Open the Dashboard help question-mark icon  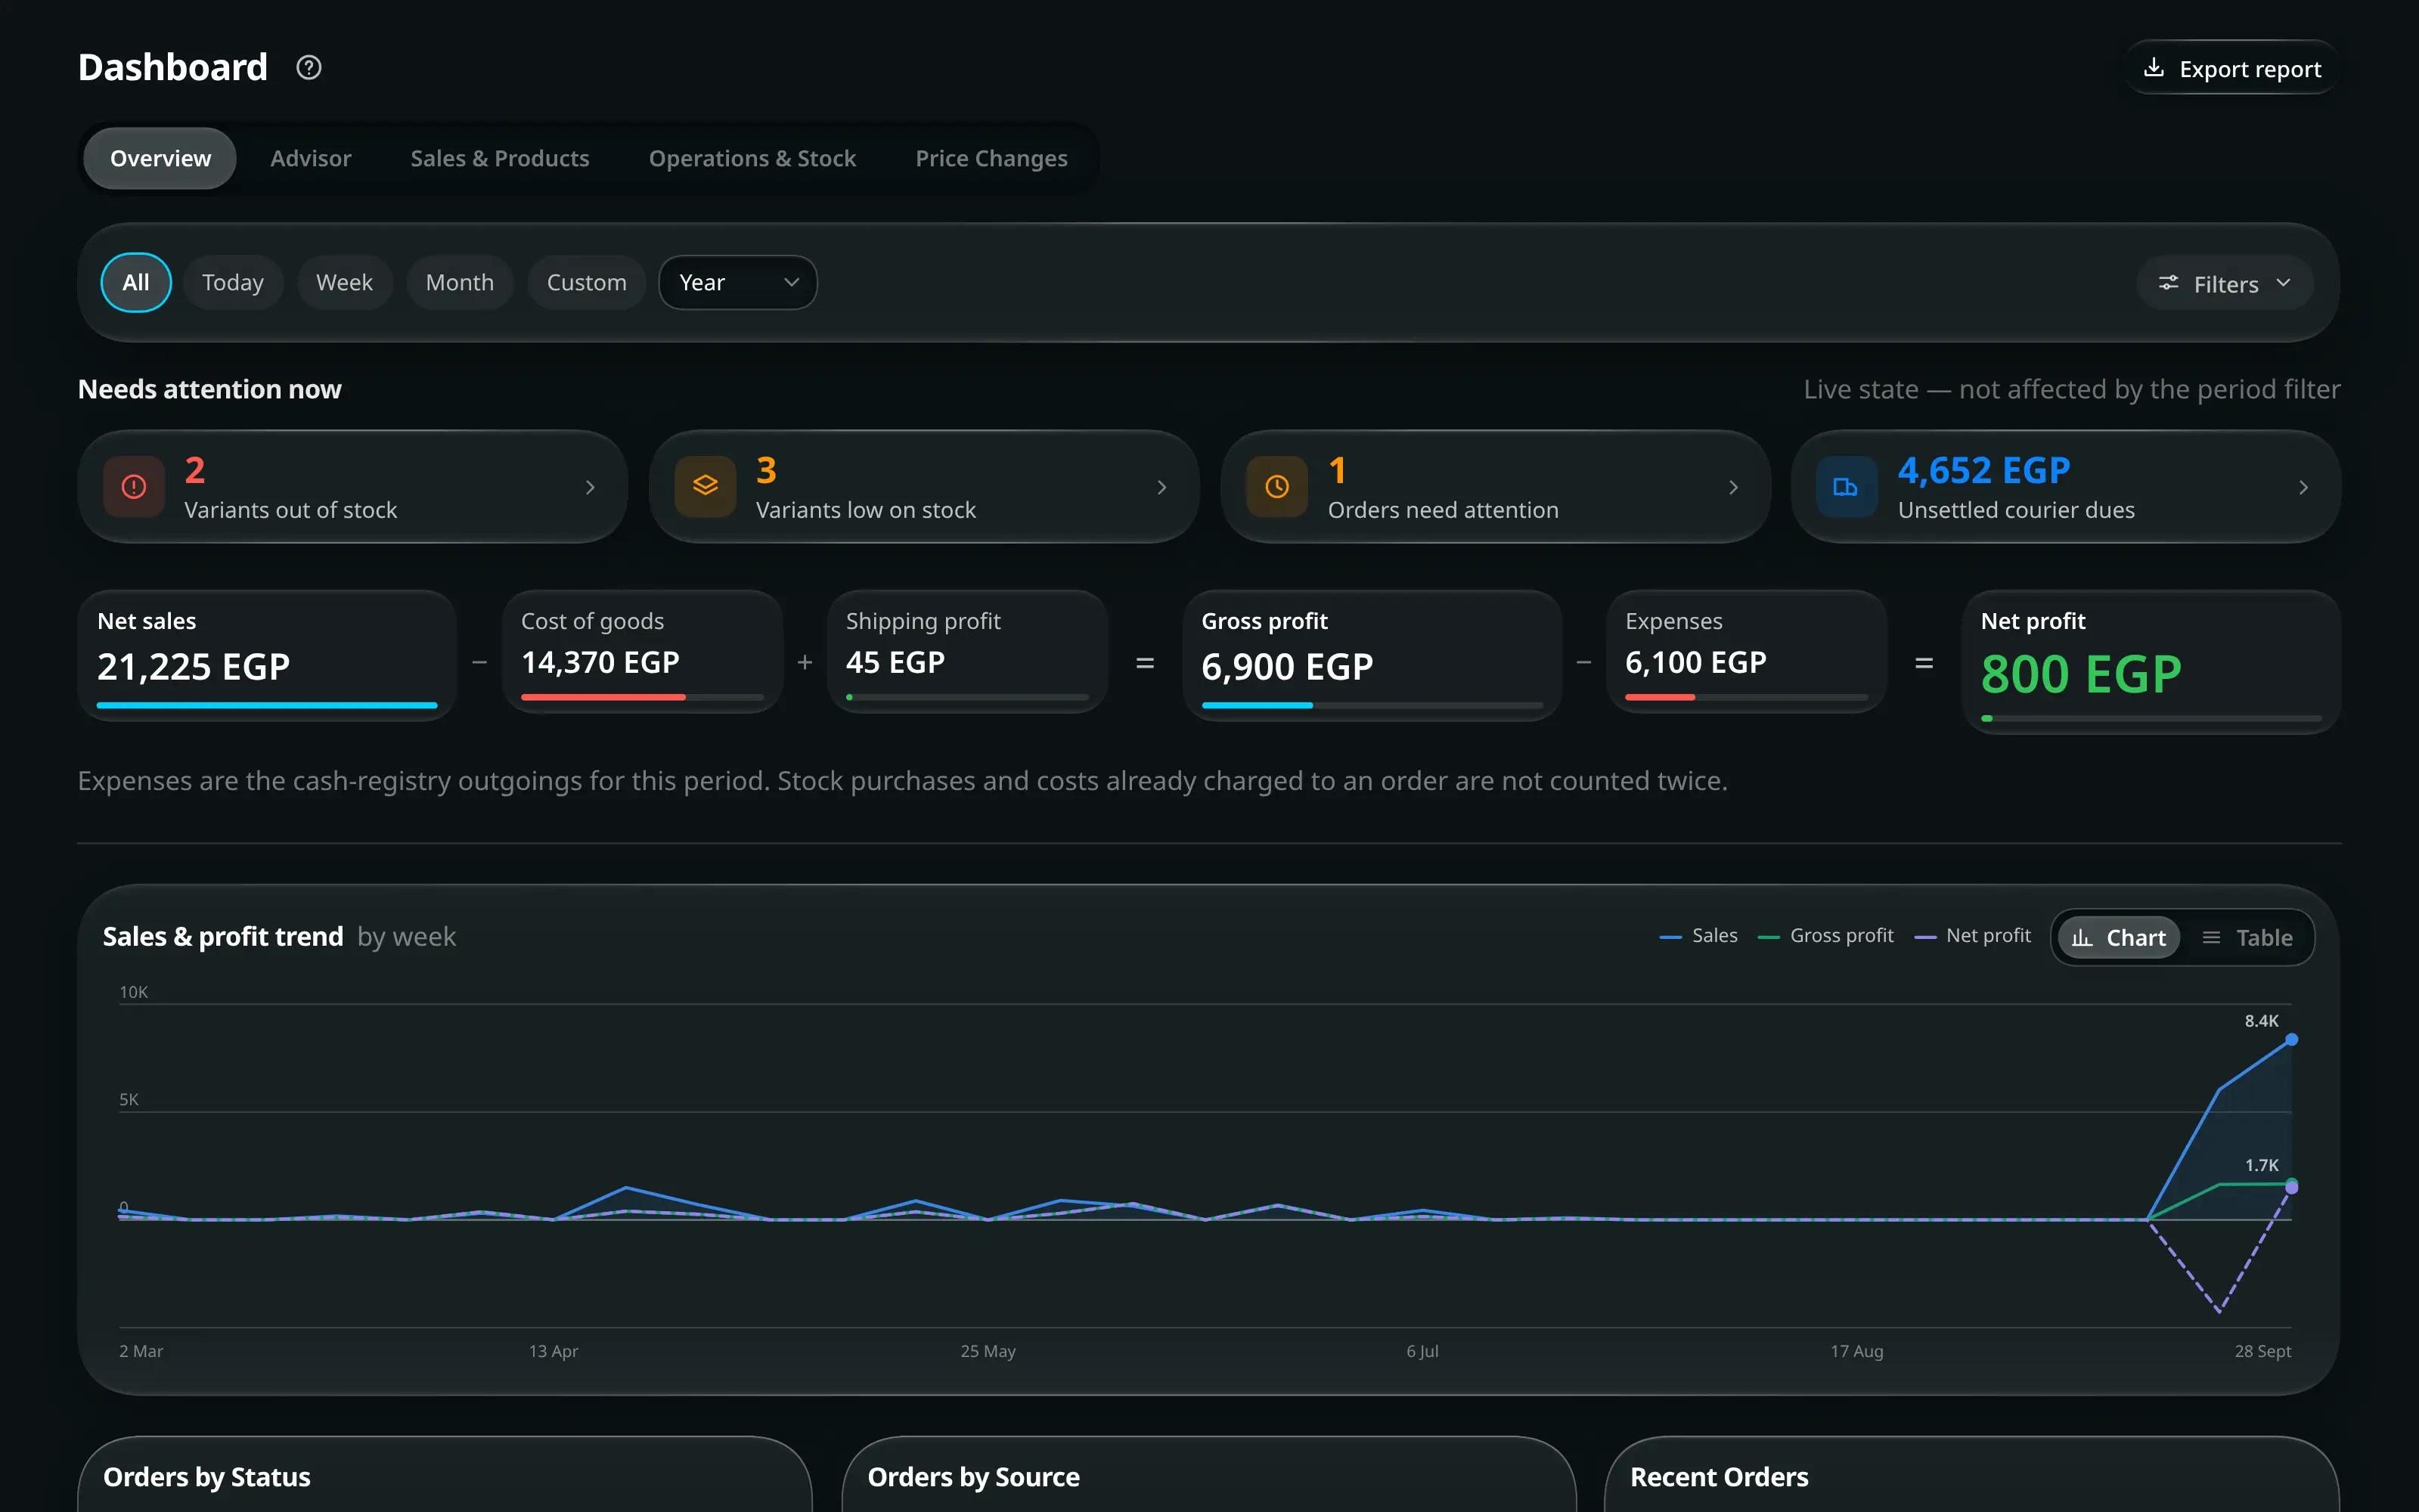click(309, 67)
